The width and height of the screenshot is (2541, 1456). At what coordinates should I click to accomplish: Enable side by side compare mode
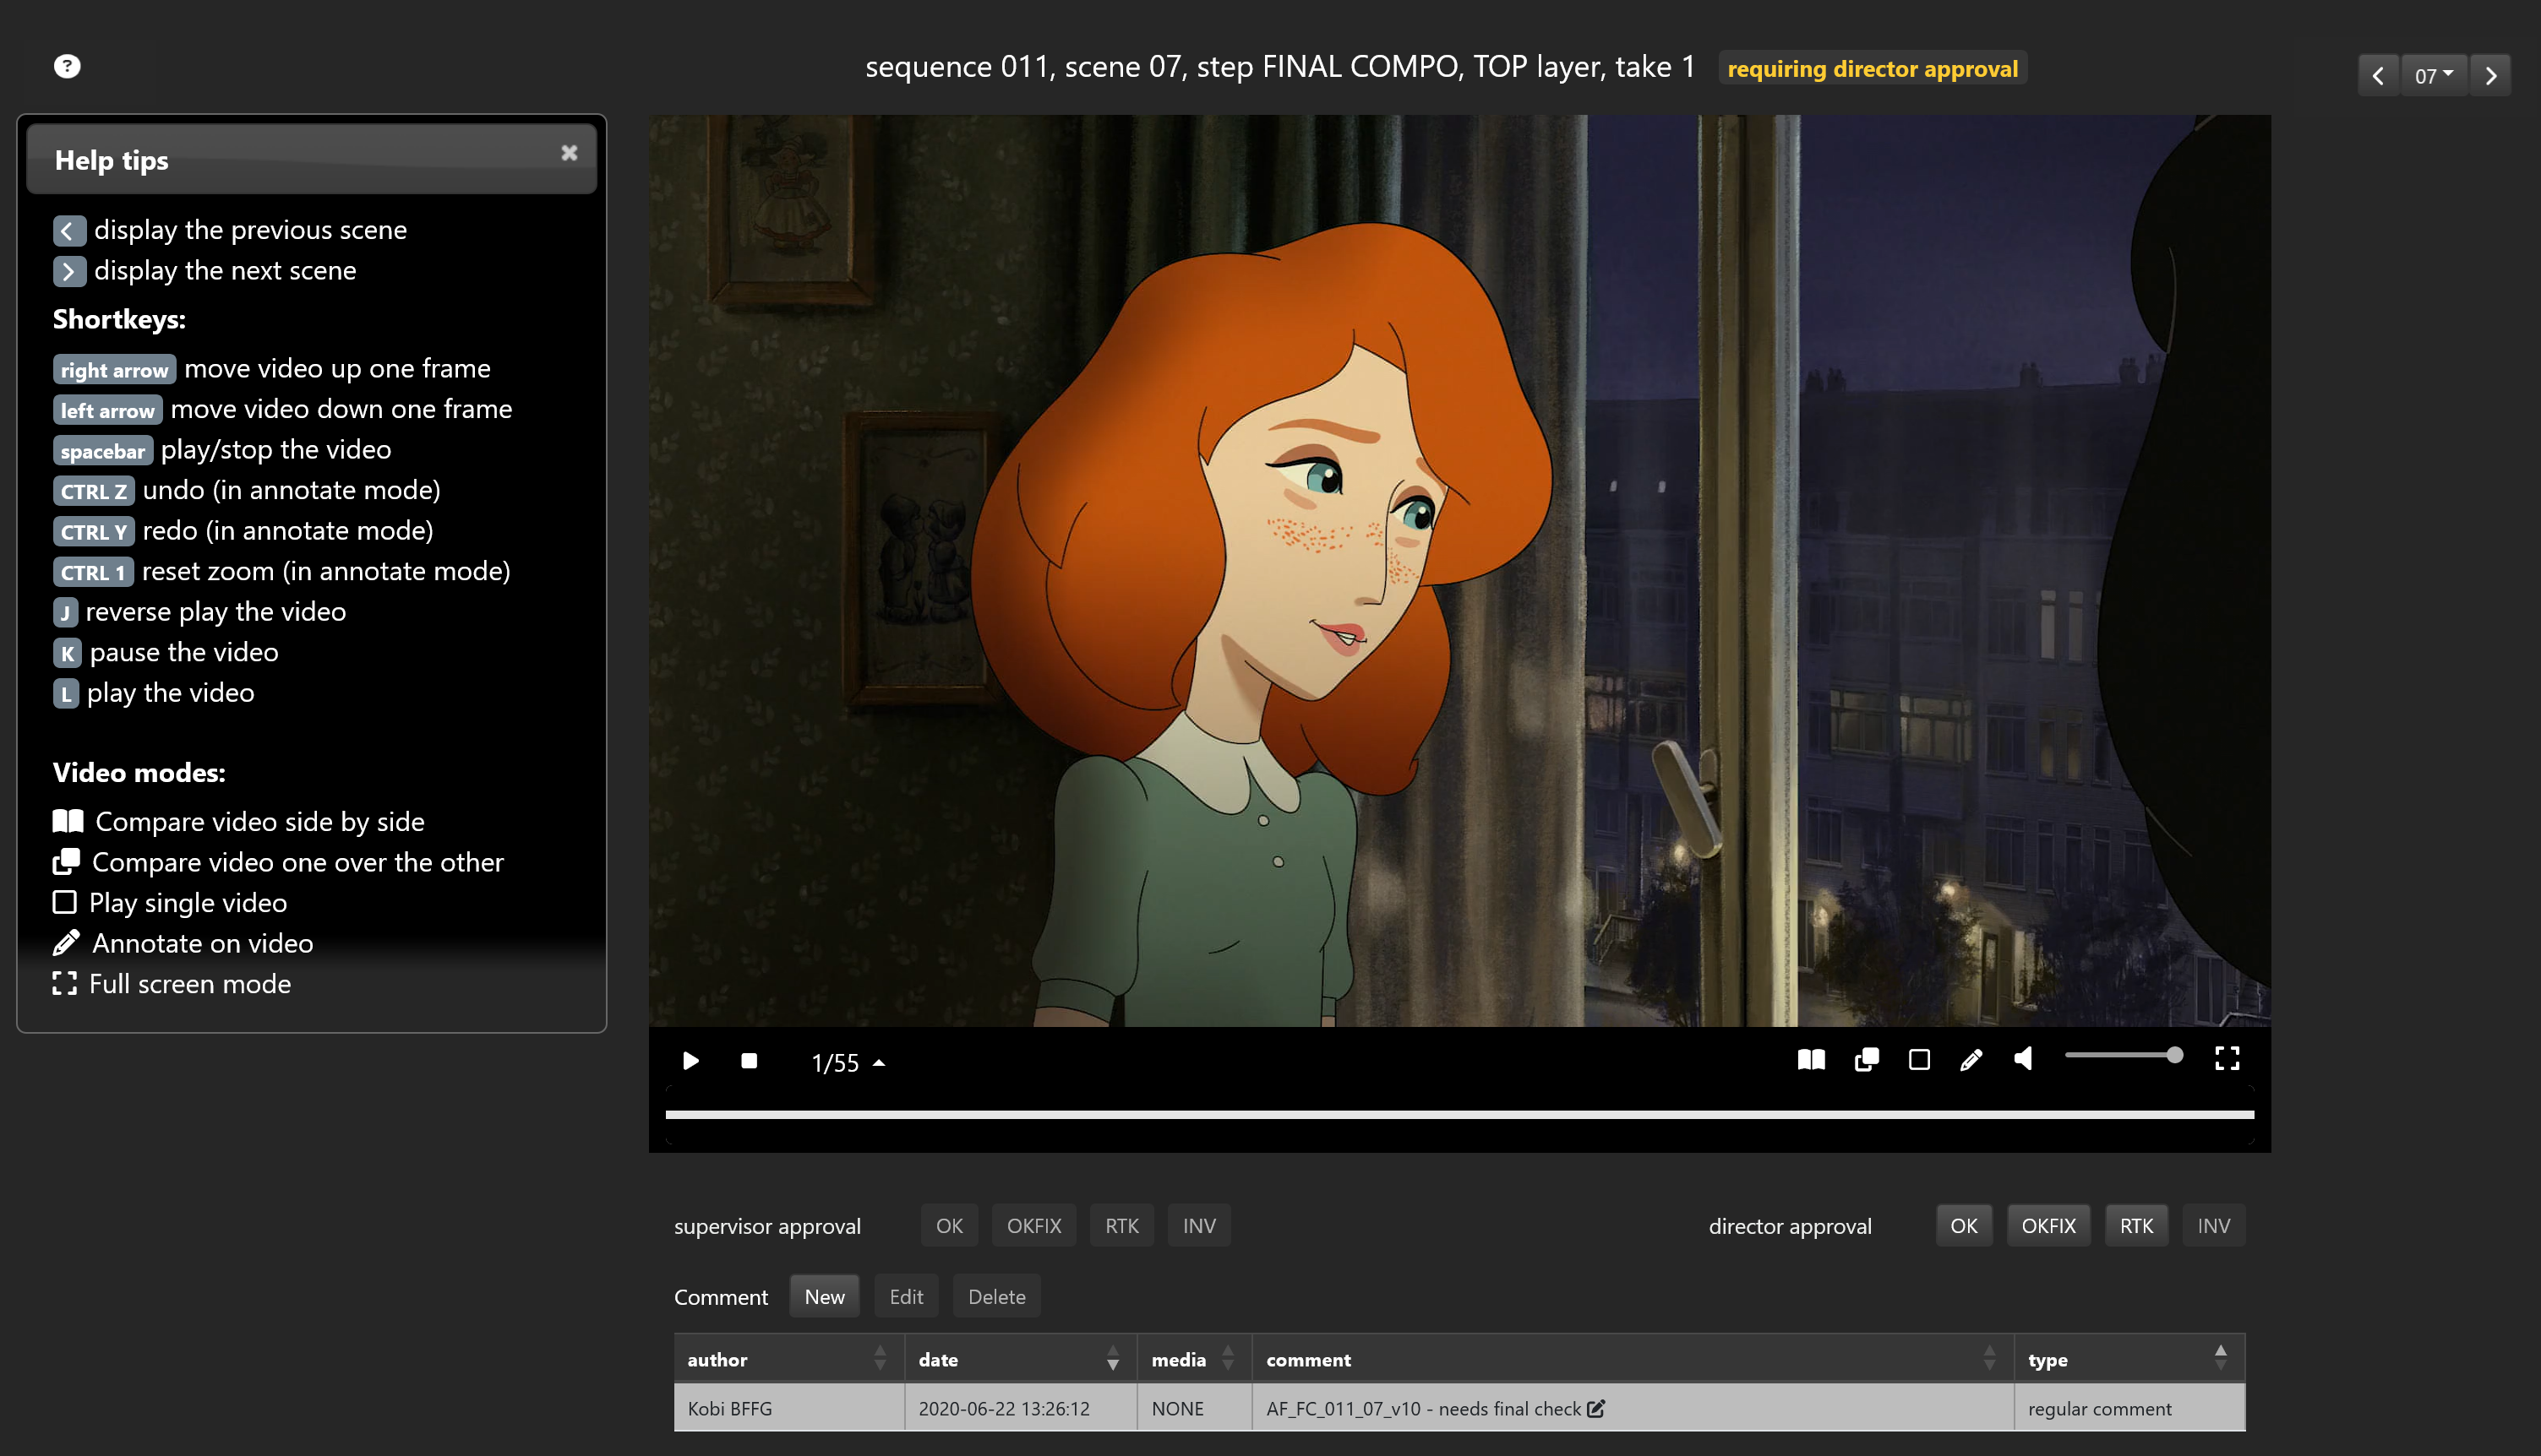coord(1811,1059)
